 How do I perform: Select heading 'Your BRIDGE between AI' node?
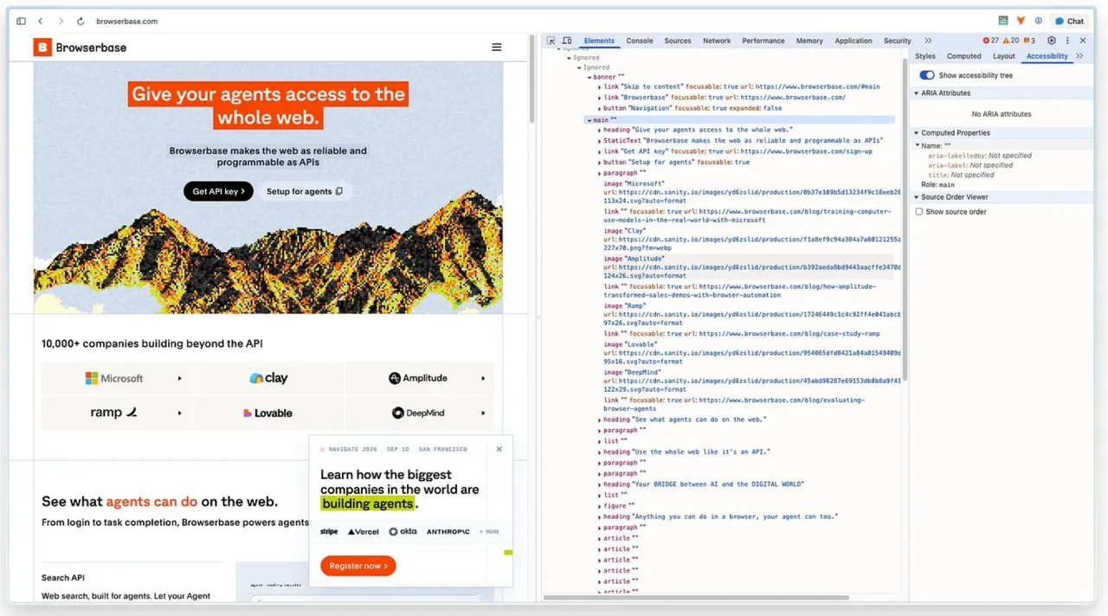point(704,484)
